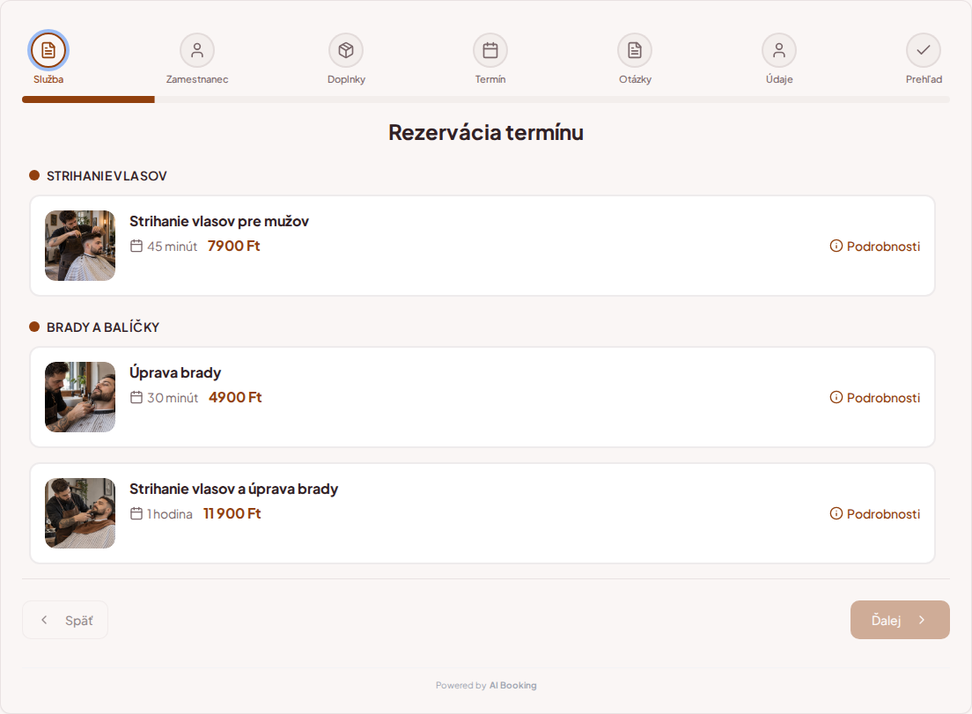This screenshot has width=972, height=714.
Task: Click the Strihanie vlasov pre mužov thumbnail
Action: pos(80,246)
